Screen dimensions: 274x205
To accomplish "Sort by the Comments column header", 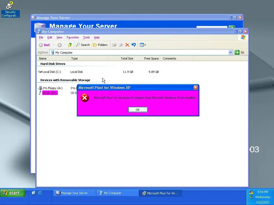I will pyautogui.click(x=176, y=58).
